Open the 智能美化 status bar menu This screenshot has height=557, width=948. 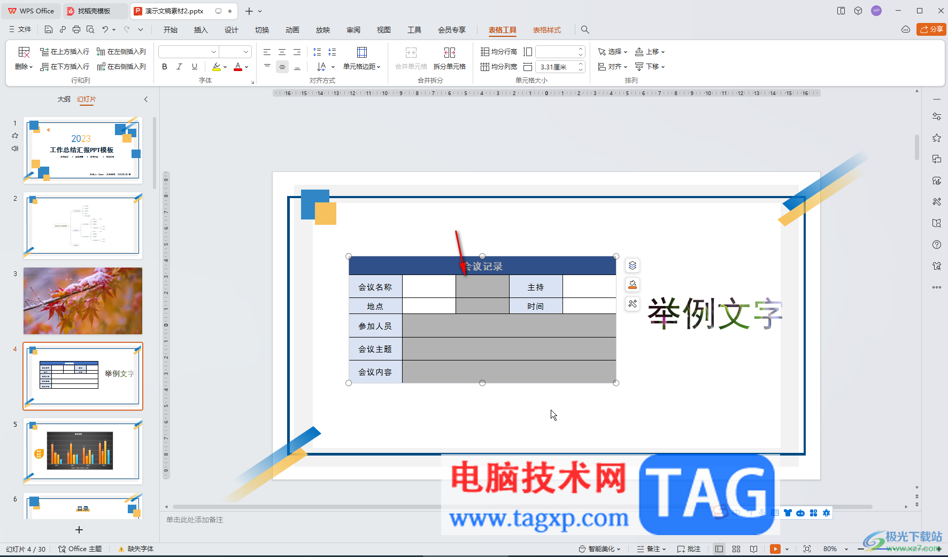coord(600,549)
